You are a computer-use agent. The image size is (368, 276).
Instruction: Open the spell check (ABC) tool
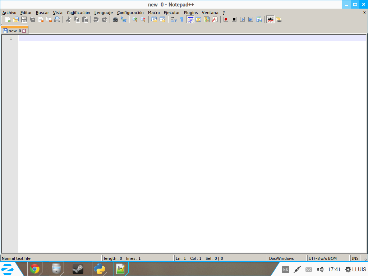tap(270, 19)
